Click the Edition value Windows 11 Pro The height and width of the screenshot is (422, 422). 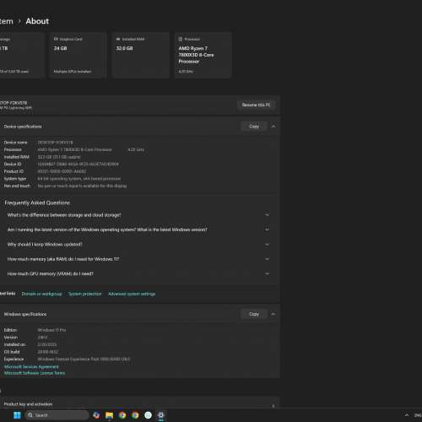[x=51, y=330]
